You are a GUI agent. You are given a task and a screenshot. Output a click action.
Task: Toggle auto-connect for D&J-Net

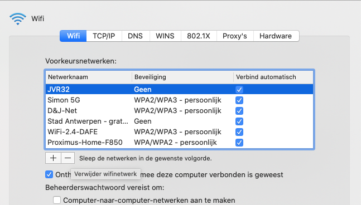point(239,111)
